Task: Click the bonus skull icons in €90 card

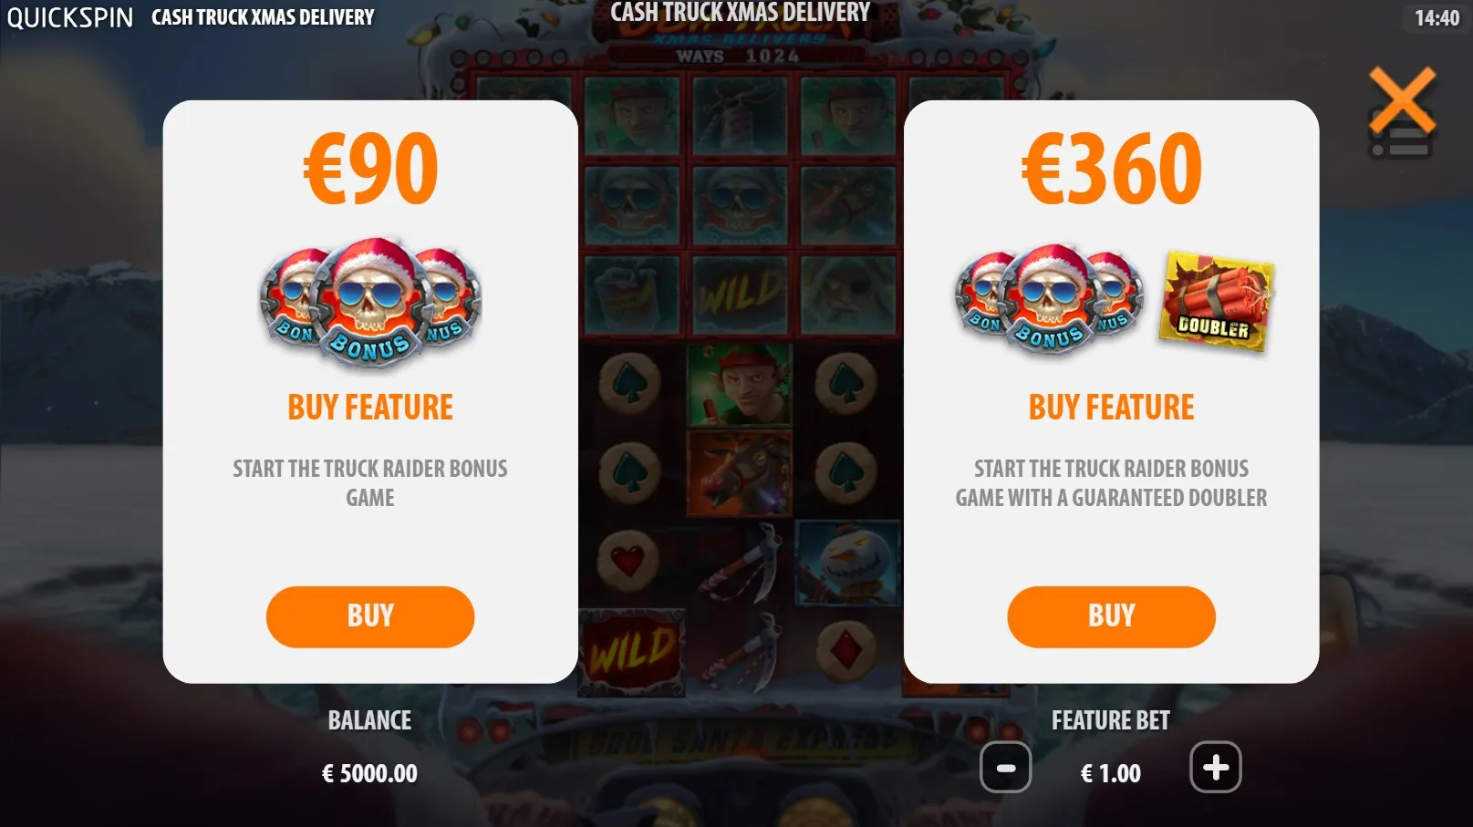Action: click(x=370, y=303)
